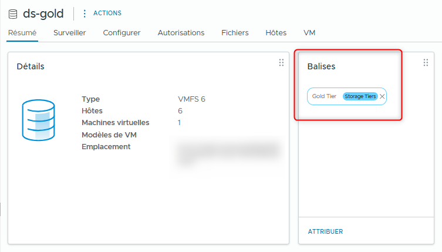The image size is (442, 252).
Task: Click the large blue datastore illustration
Action: (x=38, y=120)
